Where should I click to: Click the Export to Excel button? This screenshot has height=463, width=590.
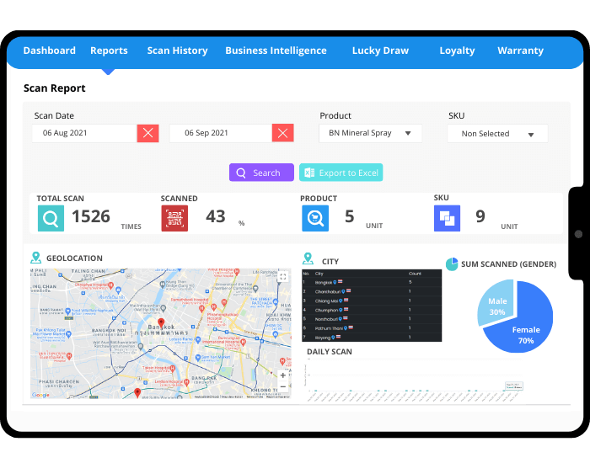coord(341,173)
